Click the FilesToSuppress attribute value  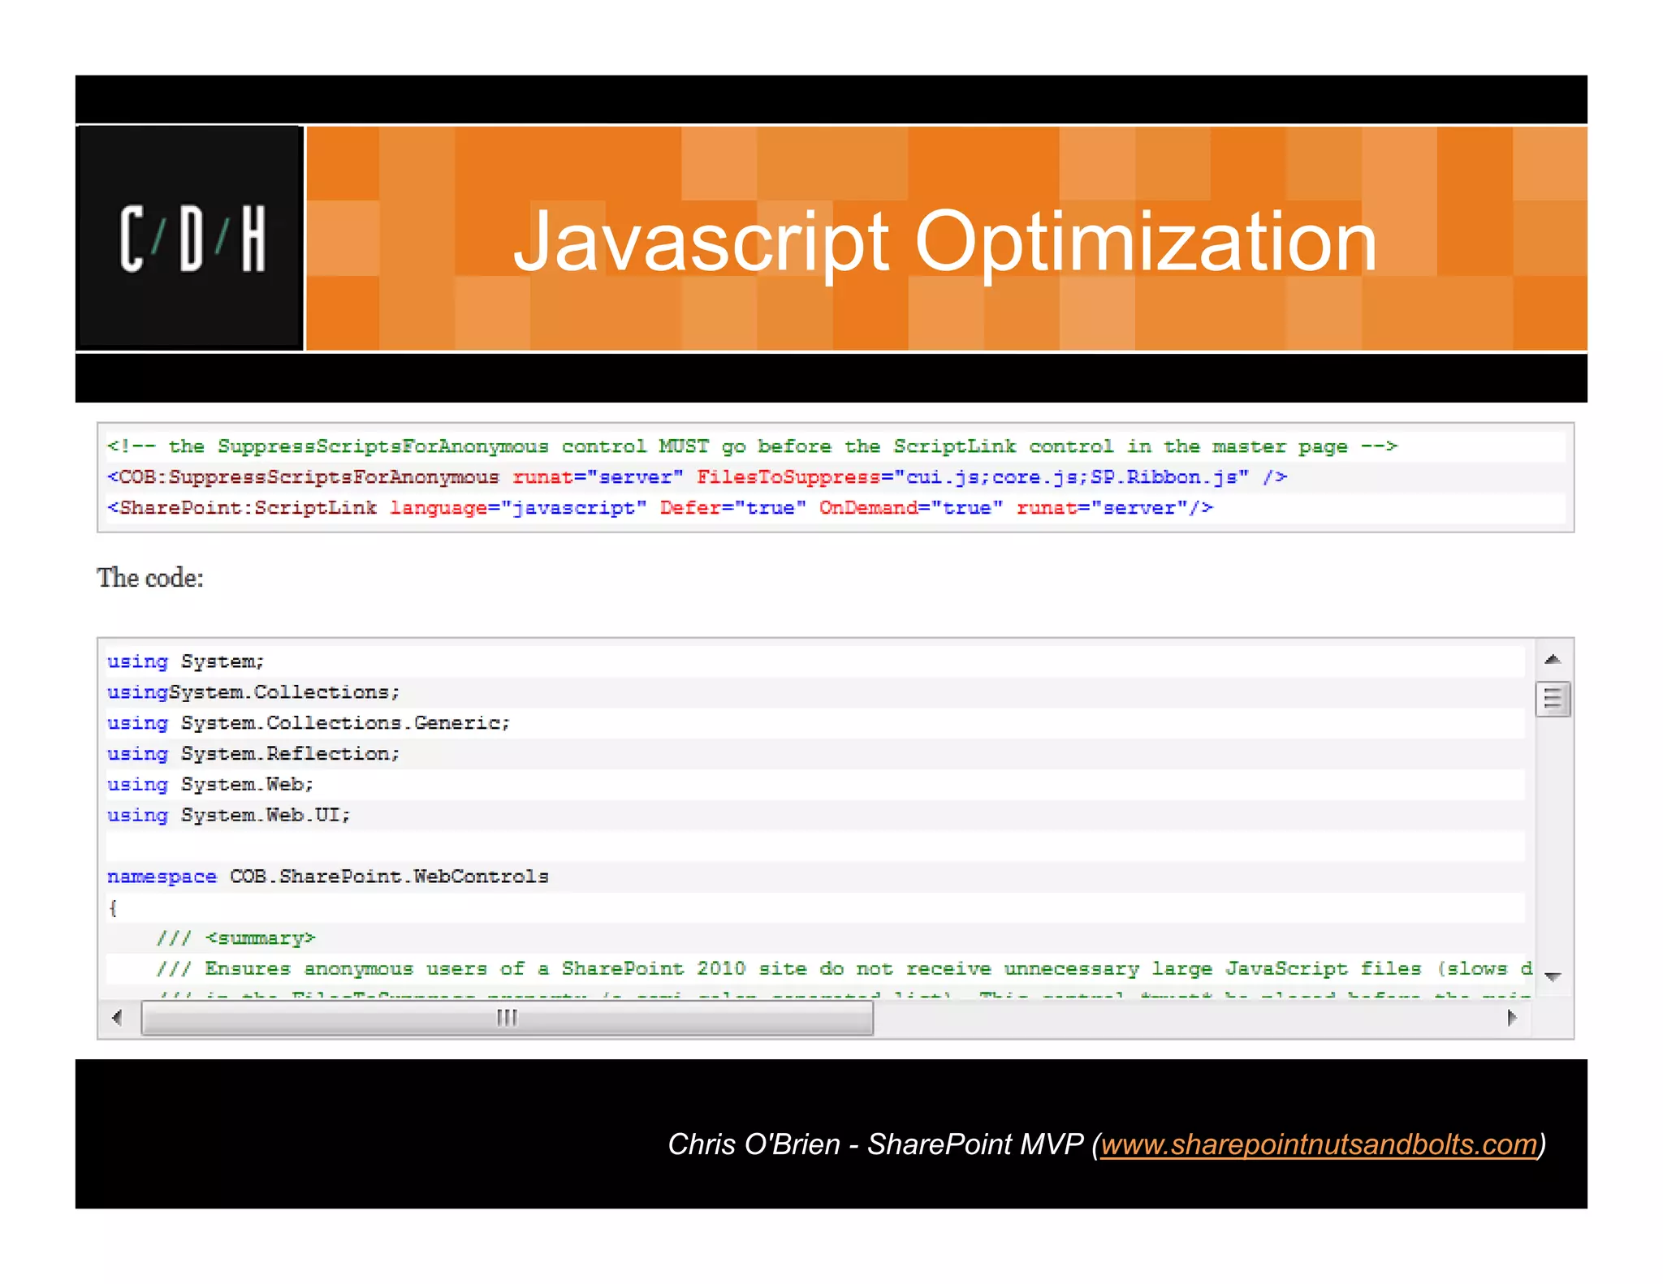point(1071,477)
